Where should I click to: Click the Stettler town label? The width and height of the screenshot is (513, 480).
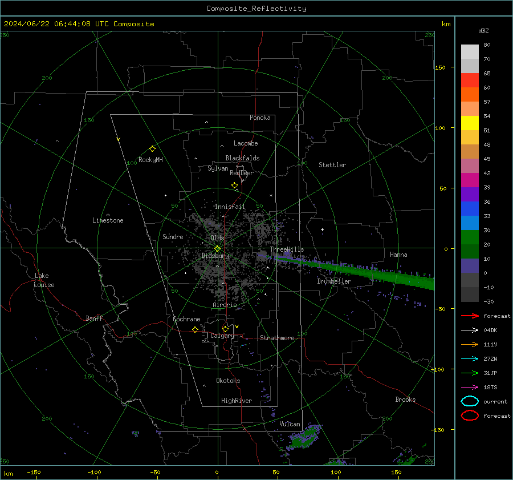click(332, 165)
